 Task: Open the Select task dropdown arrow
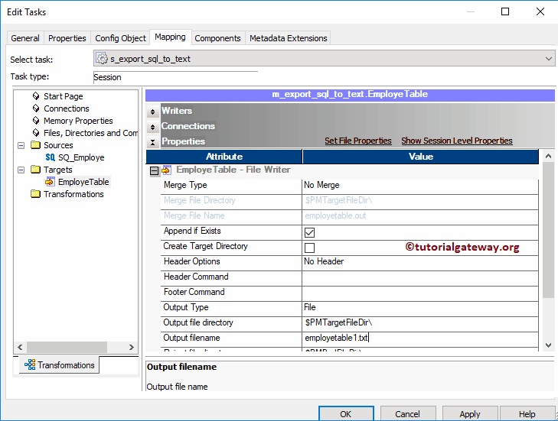548,59
